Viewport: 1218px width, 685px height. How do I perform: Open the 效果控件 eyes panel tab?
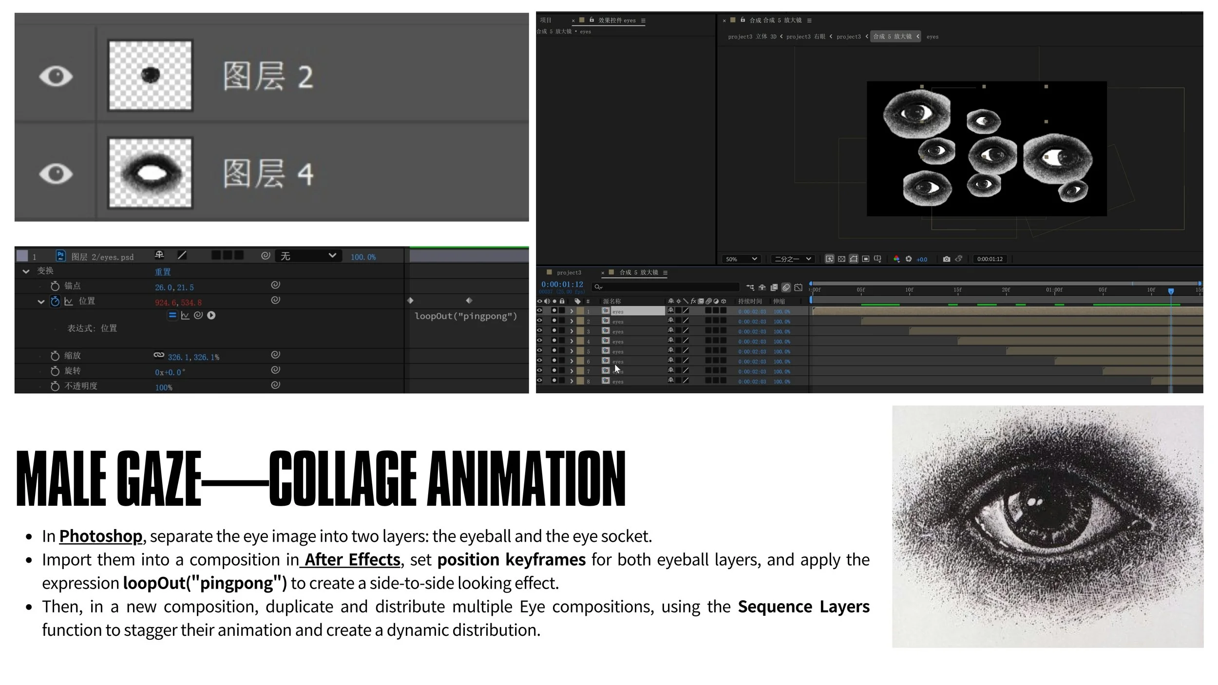tap(616, 20)
